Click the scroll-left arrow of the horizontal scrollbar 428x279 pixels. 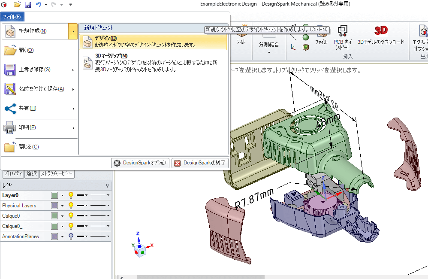[x=122, y=277]
